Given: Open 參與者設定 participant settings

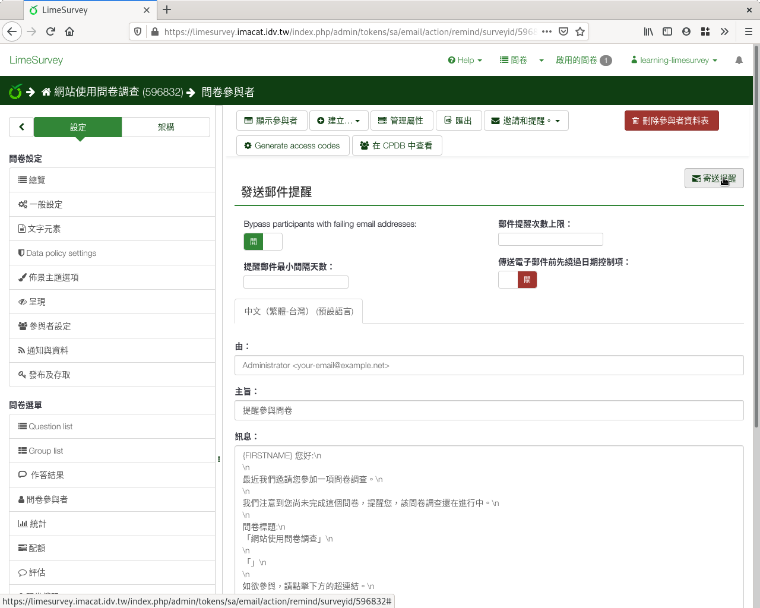Looking at the screenshot, I should [x=112, y=326].
